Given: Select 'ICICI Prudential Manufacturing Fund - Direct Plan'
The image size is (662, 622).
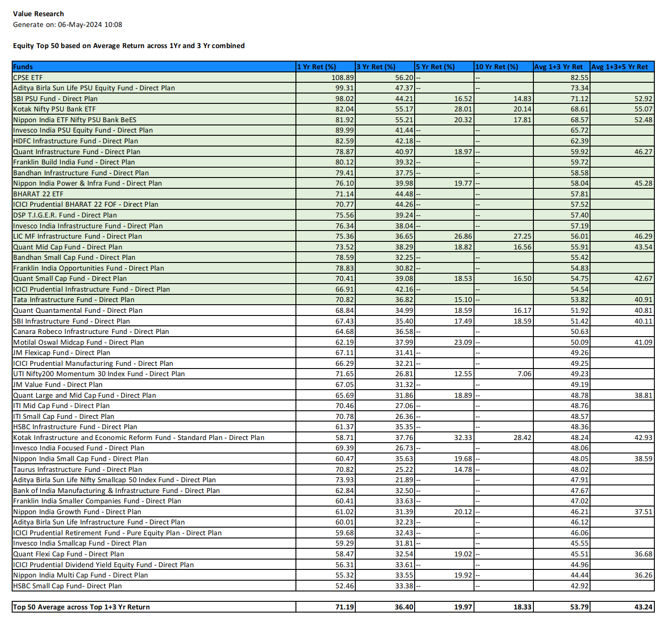Looking at the screenshot, I should point(93,364).
